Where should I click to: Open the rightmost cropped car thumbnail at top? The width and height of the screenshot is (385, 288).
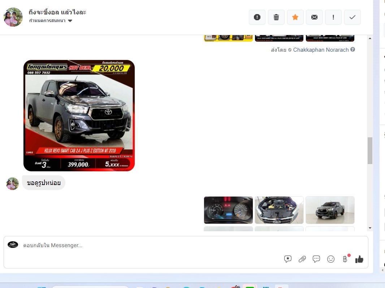[x=330, y=38]
